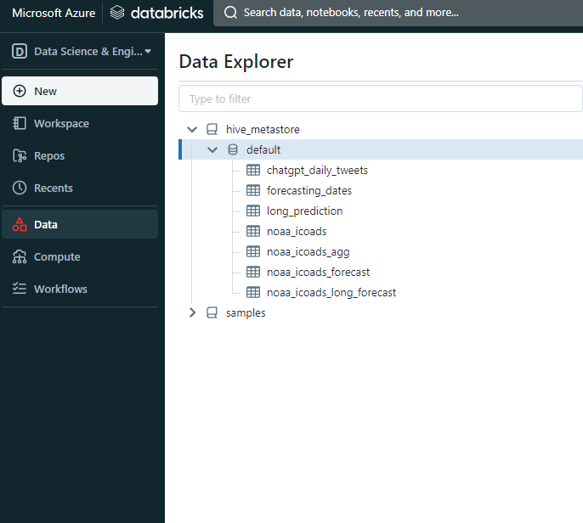Focus the top search data bar

tap(399, 13)
